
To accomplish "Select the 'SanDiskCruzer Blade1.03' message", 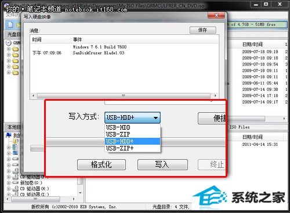I will pyautogui.click(x=99, y=53).
